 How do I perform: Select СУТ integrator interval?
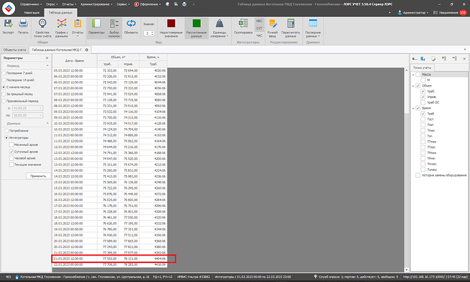pyautogui.click(x=260, y=28)
